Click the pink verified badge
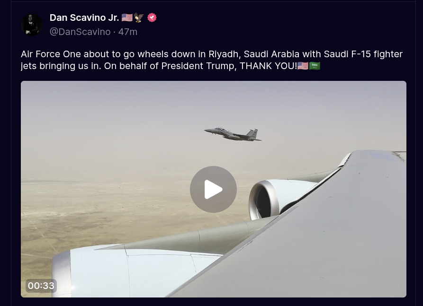The width and height of the screenshot is (423, 306). tap(152, 17)
